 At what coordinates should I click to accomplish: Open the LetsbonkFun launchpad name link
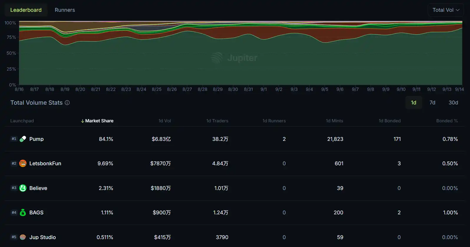click(45, 163)
